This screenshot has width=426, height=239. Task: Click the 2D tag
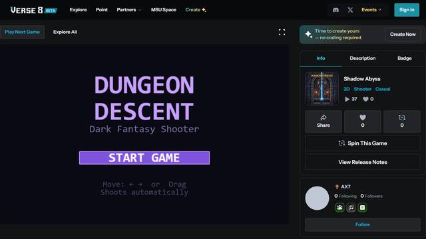click(346, 89)
